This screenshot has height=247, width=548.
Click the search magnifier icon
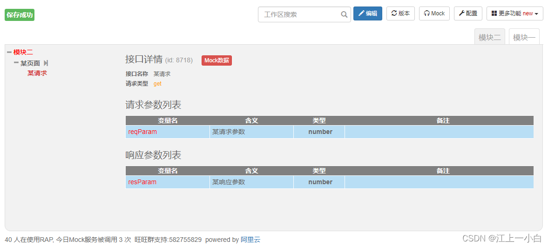coord(344,15)
